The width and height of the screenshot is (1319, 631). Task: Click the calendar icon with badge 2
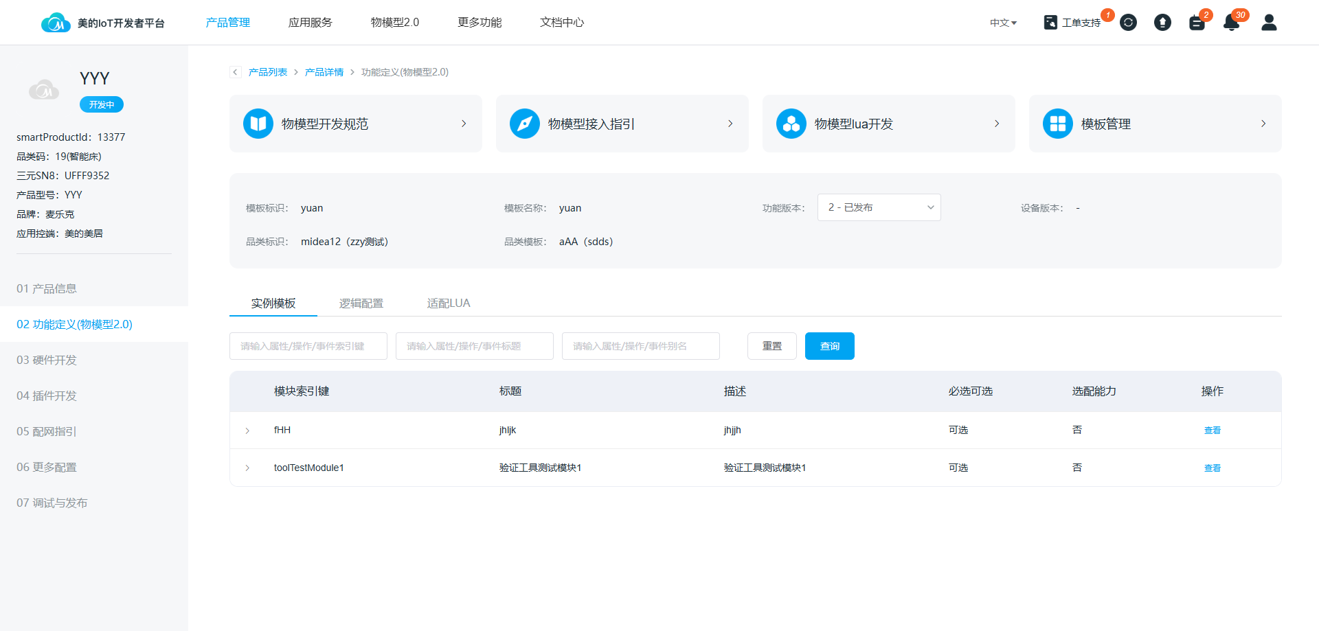[x=1197, y=23]
